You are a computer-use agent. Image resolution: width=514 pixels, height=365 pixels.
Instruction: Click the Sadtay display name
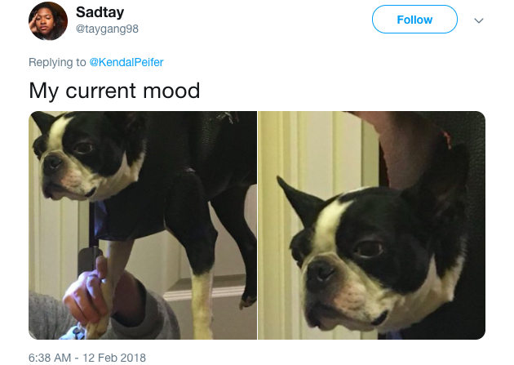(x=100, y=12)
